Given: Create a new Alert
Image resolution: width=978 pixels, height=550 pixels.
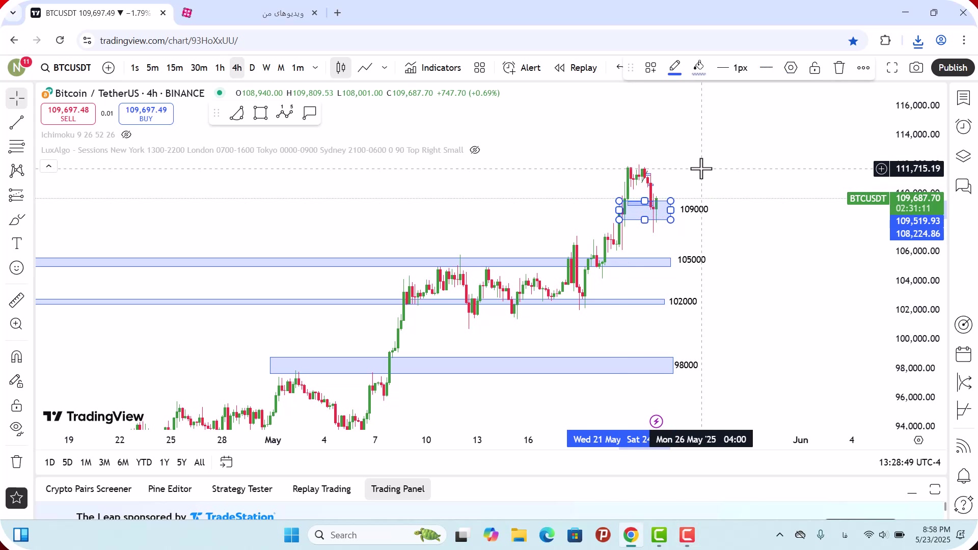Looking at the screenshot, I should [522, 68].
